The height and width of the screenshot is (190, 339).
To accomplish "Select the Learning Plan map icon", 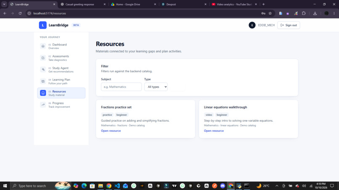I will [43, 81].
